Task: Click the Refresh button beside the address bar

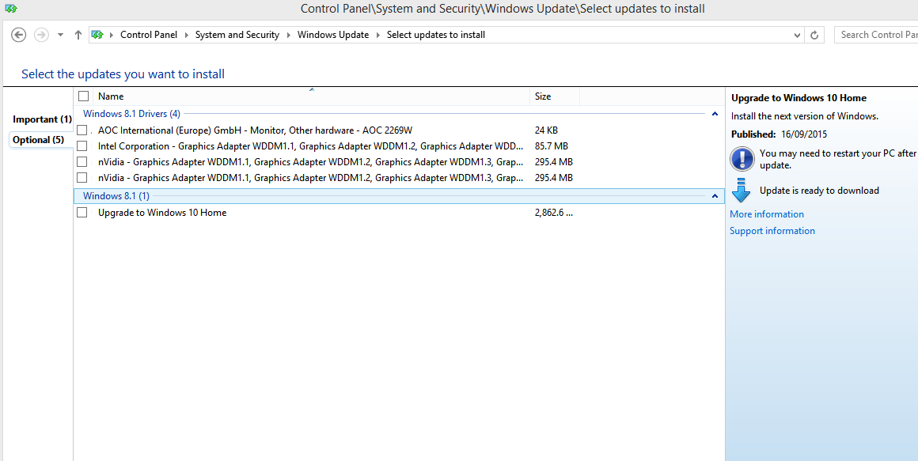Action: click(814, 35)
